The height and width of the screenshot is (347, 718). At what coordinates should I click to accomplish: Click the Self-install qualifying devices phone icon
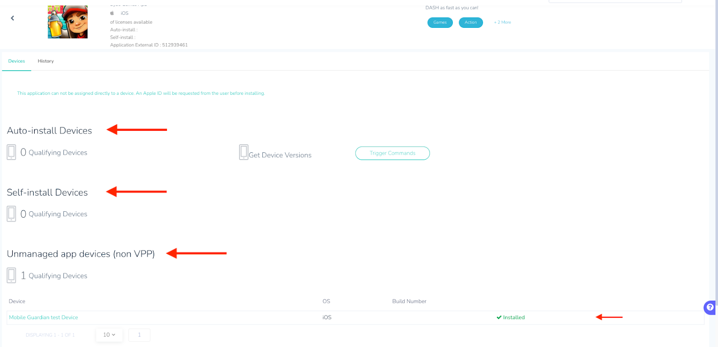[x=12, y=214]
